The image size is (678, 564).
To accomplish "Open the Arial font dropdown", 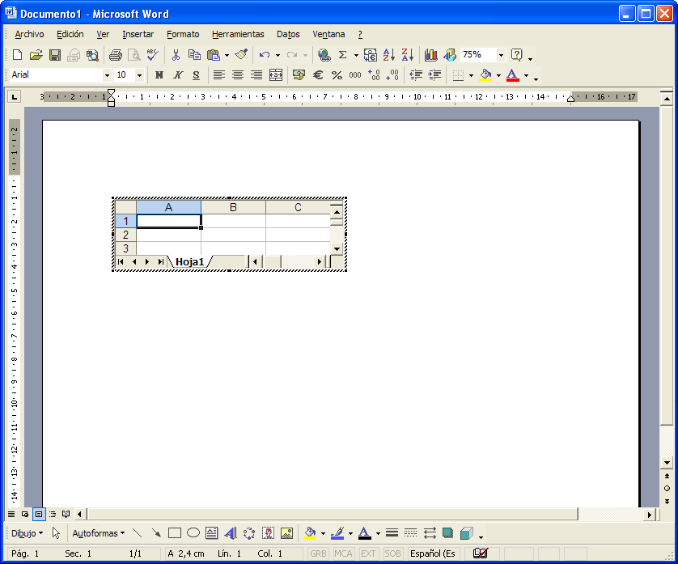I will tap(109, 74).
